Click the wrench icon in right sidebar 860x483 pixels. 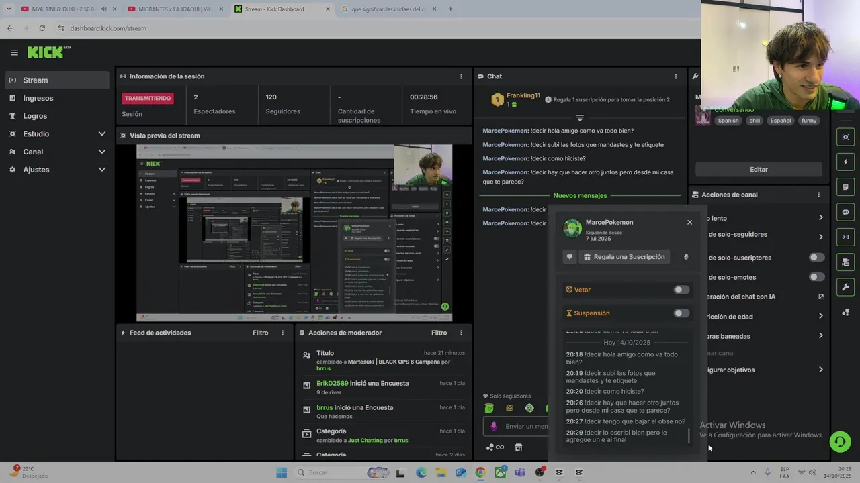click(845, 287)
